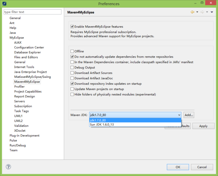The width and height of the screenshot is (218, 176).
Task: Select jdk1.7.0_80 from the dropdown list
Action: (135, 120)
